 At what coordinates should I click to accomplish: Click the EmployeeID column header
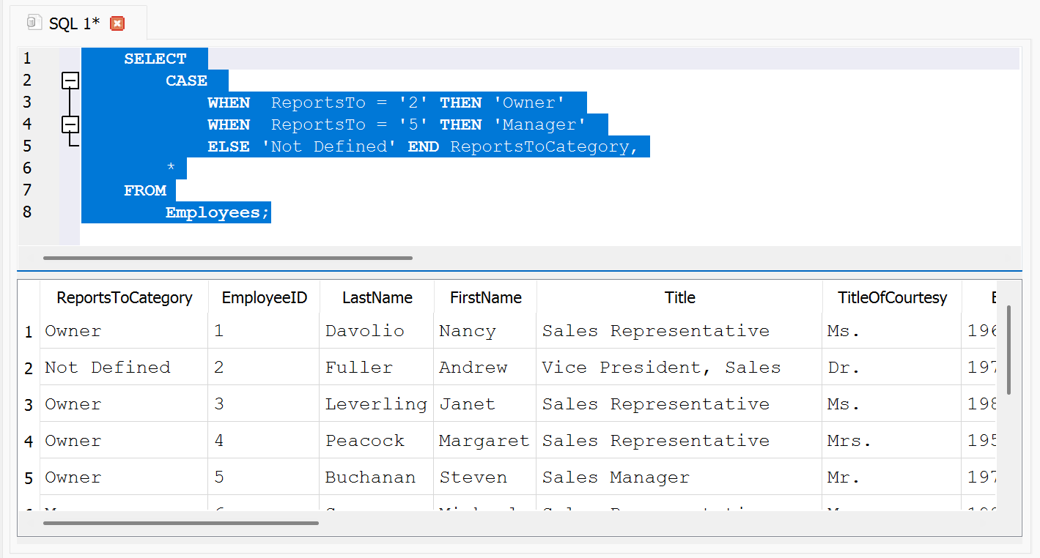(264, 297)
